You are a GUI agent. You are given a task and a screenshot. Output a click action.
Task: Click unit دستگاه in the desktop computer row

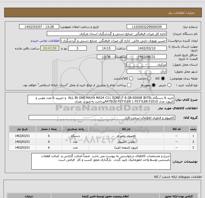pos(75,136)
